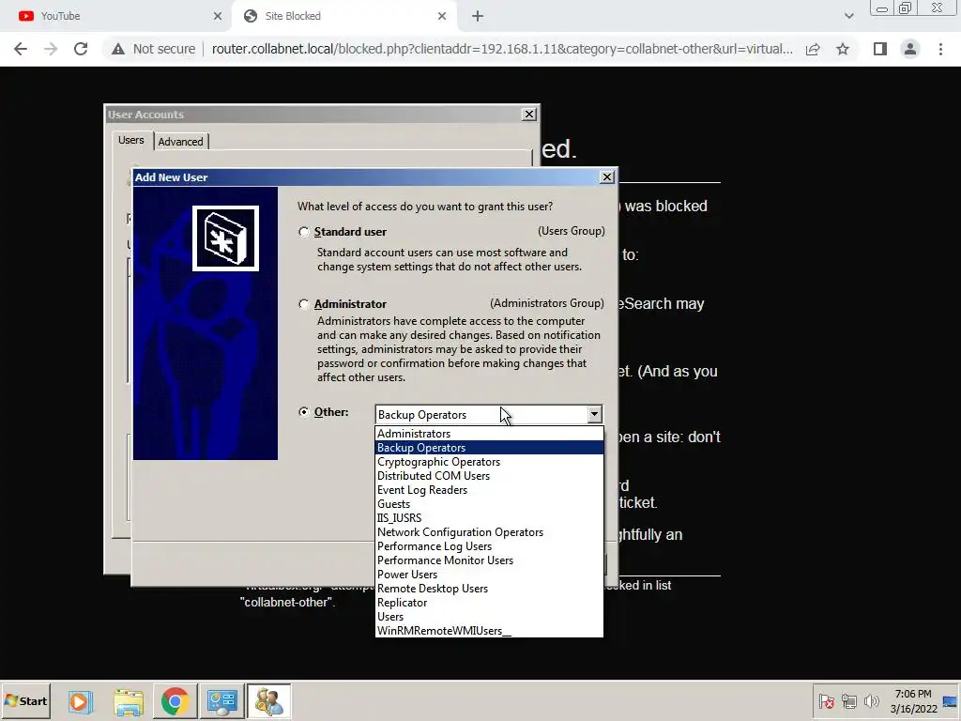Choose Backup Operators in dropdown list

click(x=489, y=448)
